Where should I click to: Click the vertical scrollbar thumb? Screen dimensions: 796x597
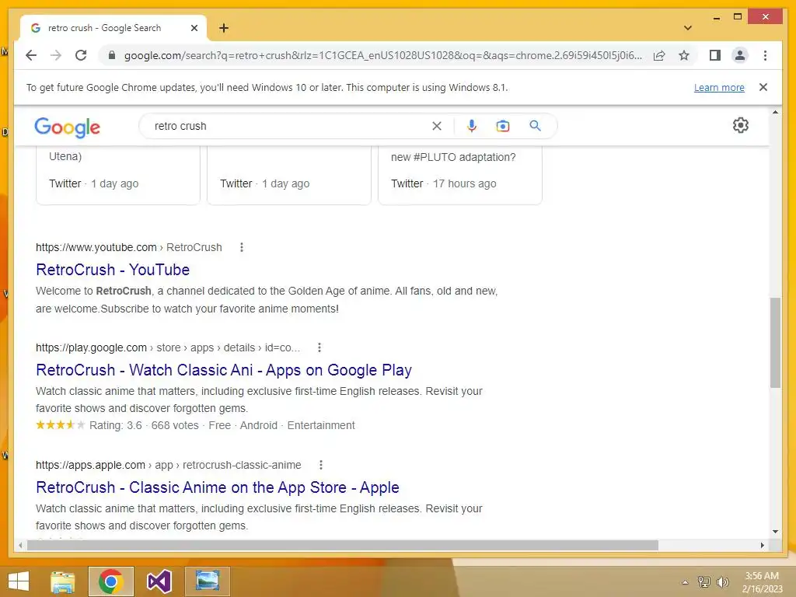(775, 343)
